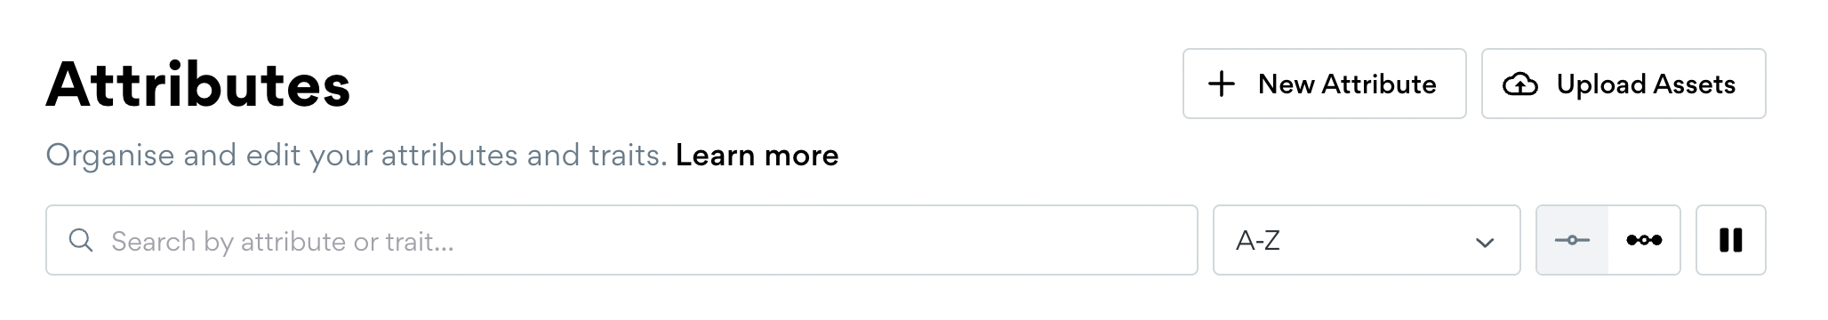Screen dimensions: 1828x320
Task: Click the plus icon for New Attribute
Action: (x=1222, y=84)
